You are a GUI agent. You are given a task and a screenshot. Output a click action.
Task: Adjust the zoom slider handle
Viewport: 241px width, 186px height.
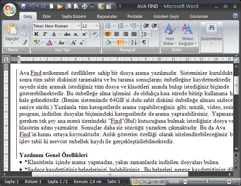(207, 181)
